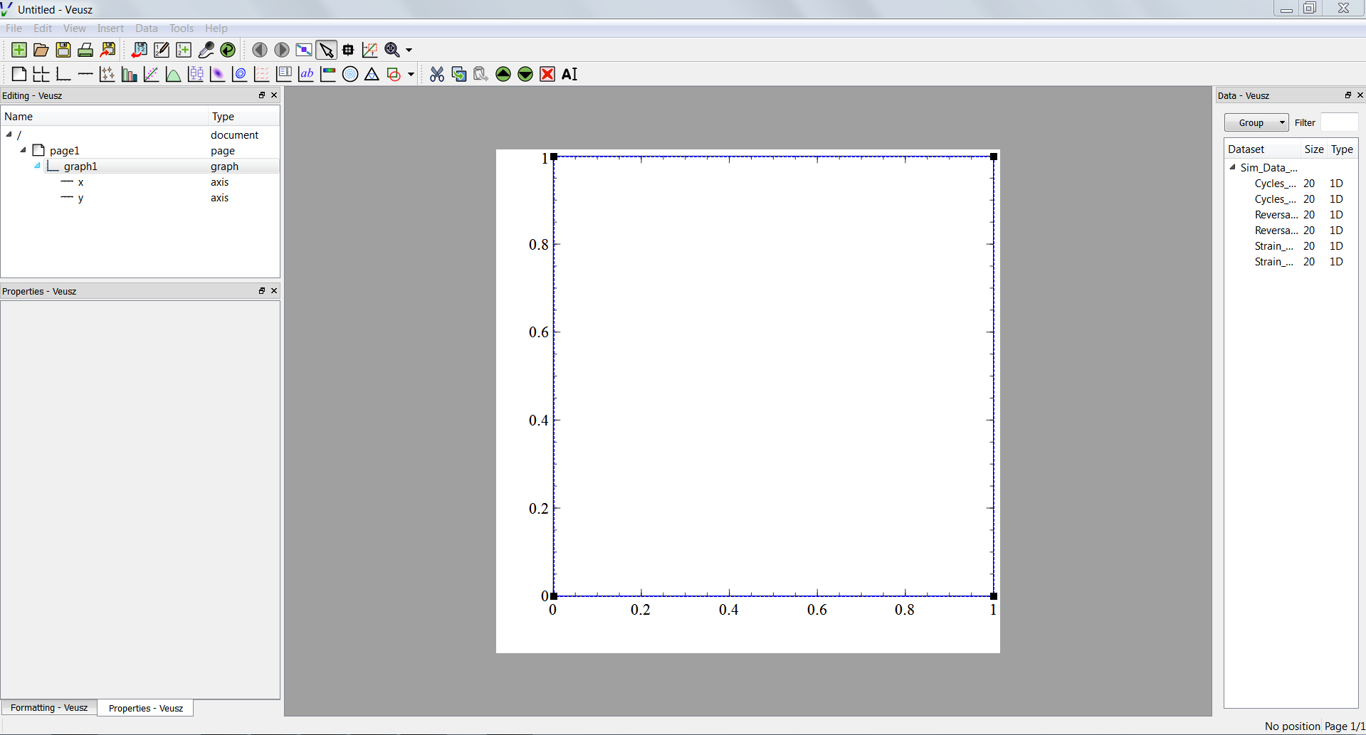
Task: Click the dataset Filter input field
Action: click(1339, 122)
